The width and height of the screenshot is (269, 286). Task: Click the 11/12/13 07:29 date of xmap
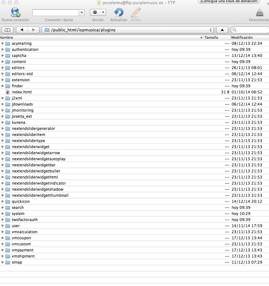tap(247, 262)
